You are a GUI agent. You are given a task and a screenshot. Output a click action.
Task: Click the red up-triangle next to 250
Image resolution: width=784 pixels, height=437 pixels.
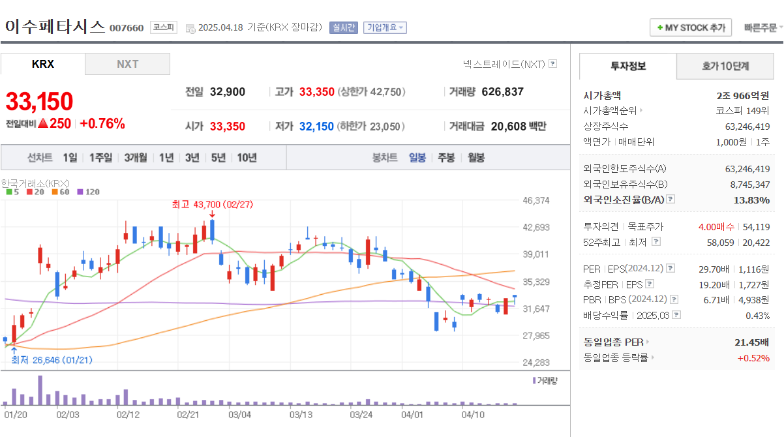click(42, 123)
